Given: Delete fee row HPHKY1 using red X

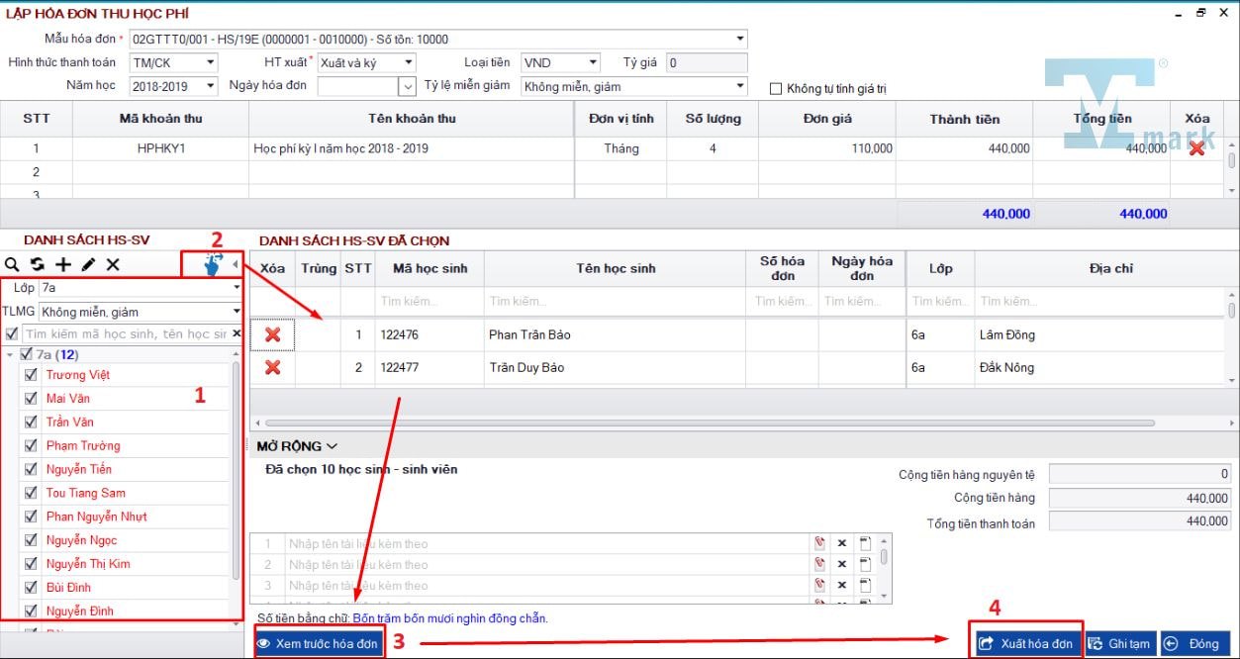Looking at the screenshot, I should coord(1196,148).
